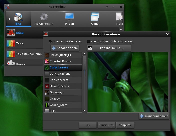The height and width of the screenshot is (136, 176).
Task: Click the wallpaper list scrollbar handle
Action: point(84,63)
